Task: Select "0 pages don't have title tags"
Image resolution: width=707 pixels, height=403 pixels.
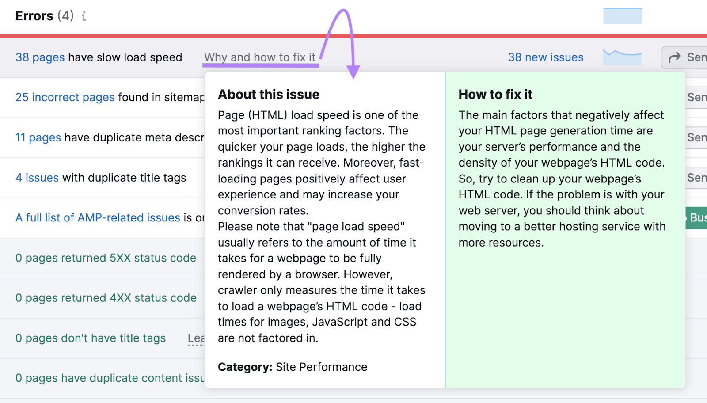Action: [x=90, y=338]
